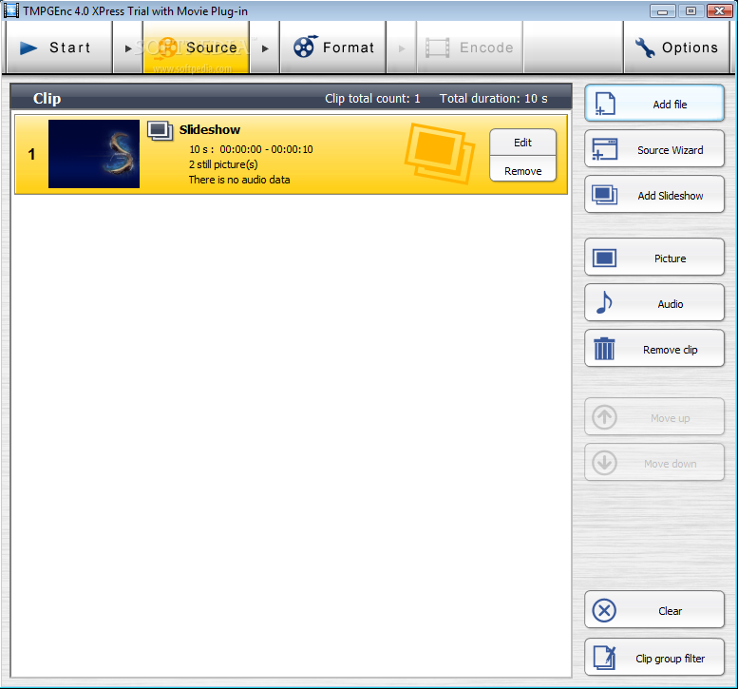Click the TMPGEnc app icon in the title bar
Viewport: 738px width, 689px height.
point(11,10)
